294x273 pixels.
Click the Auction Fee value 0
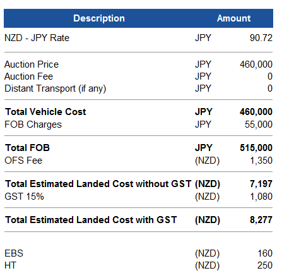[x=270, y=76]
